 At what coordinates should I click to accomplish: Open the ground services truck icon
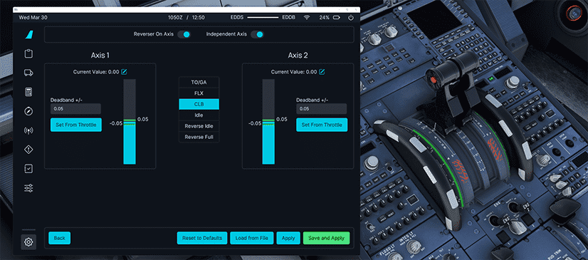[x=28, y=73]
